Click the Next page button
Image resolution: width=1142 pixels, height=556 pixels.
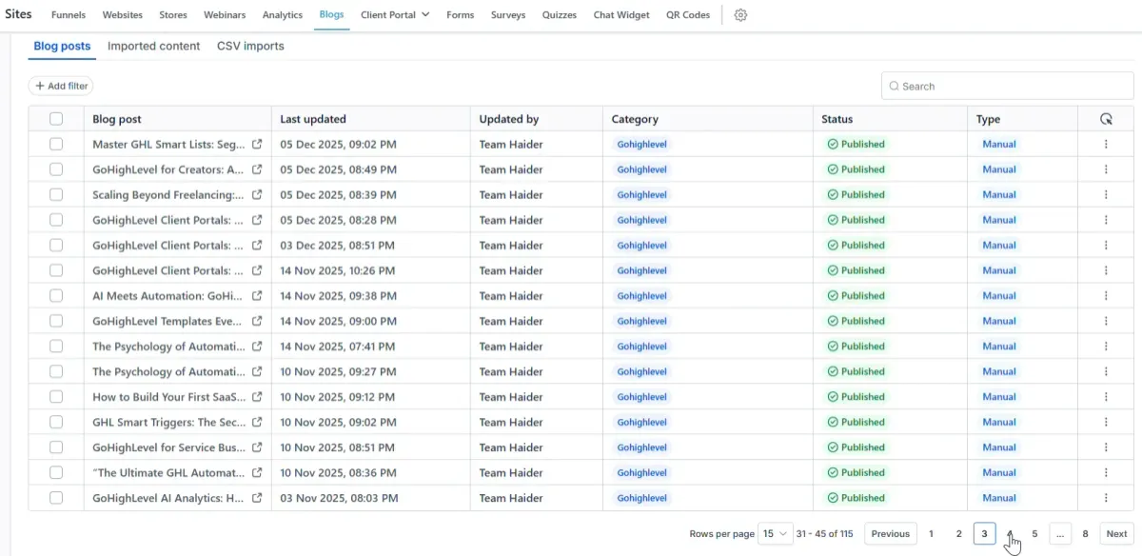tap(1116, 534)
